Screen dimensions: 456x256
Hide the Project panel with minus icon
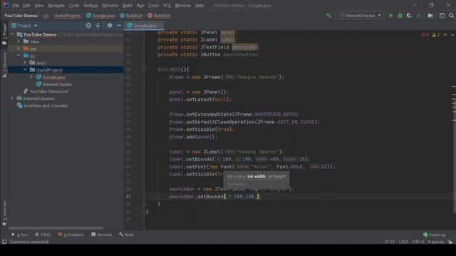coord(119,26)
